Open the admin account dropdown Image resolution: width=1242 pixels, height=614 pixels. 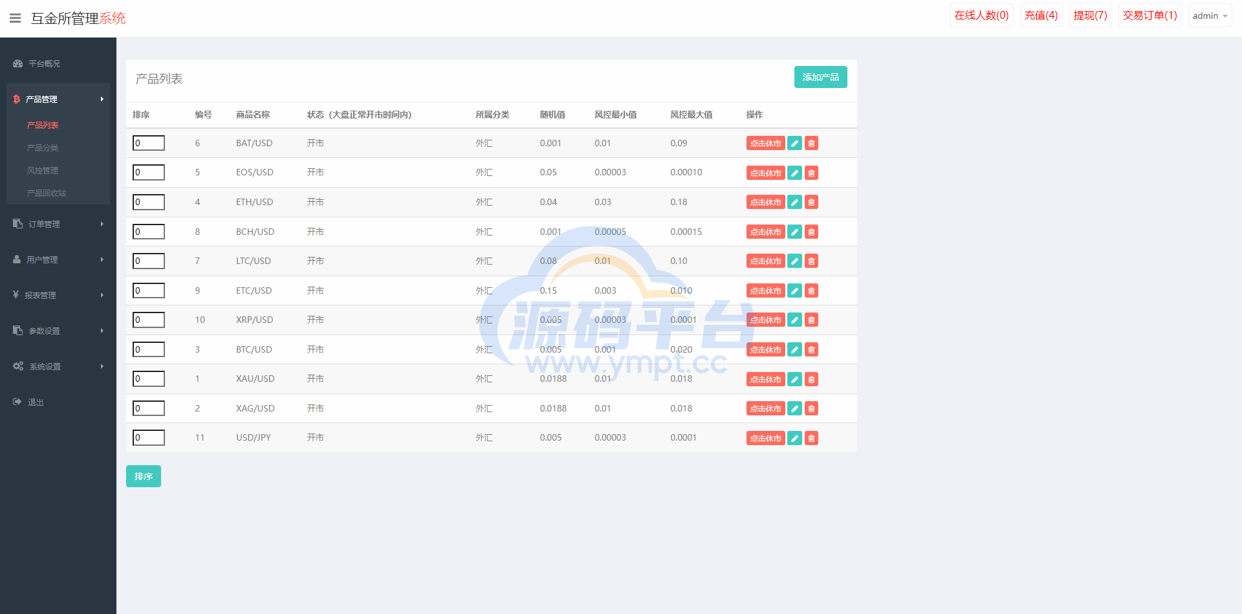coord(1210,16)
